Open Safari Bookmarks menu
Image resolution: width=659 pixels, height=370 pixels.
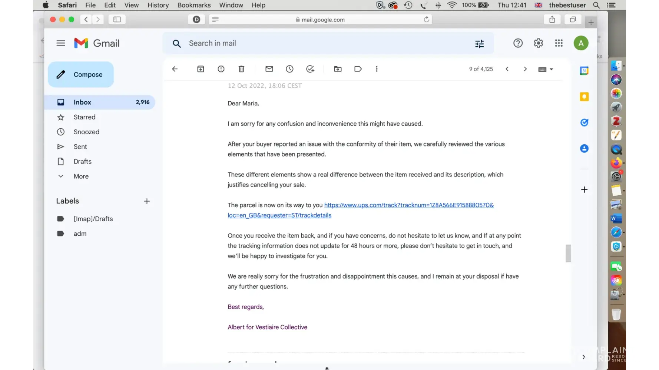coord(194,5)
